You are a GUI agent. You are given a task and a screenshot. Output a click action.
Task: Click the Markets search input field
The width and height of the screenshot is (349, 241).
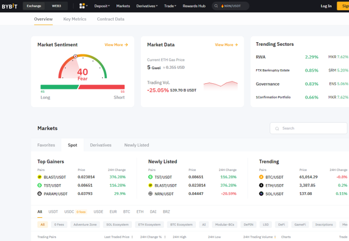pyautogui.click(x=308, y=128)
